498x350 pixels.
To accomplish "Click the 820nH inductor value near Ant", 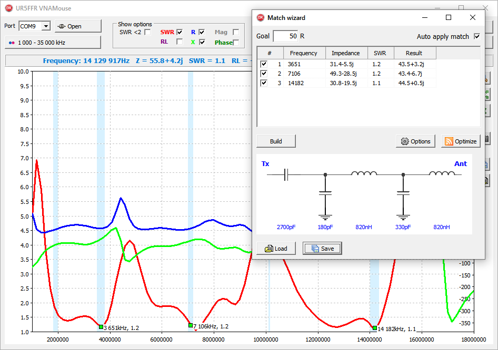I will click(441, 227).
